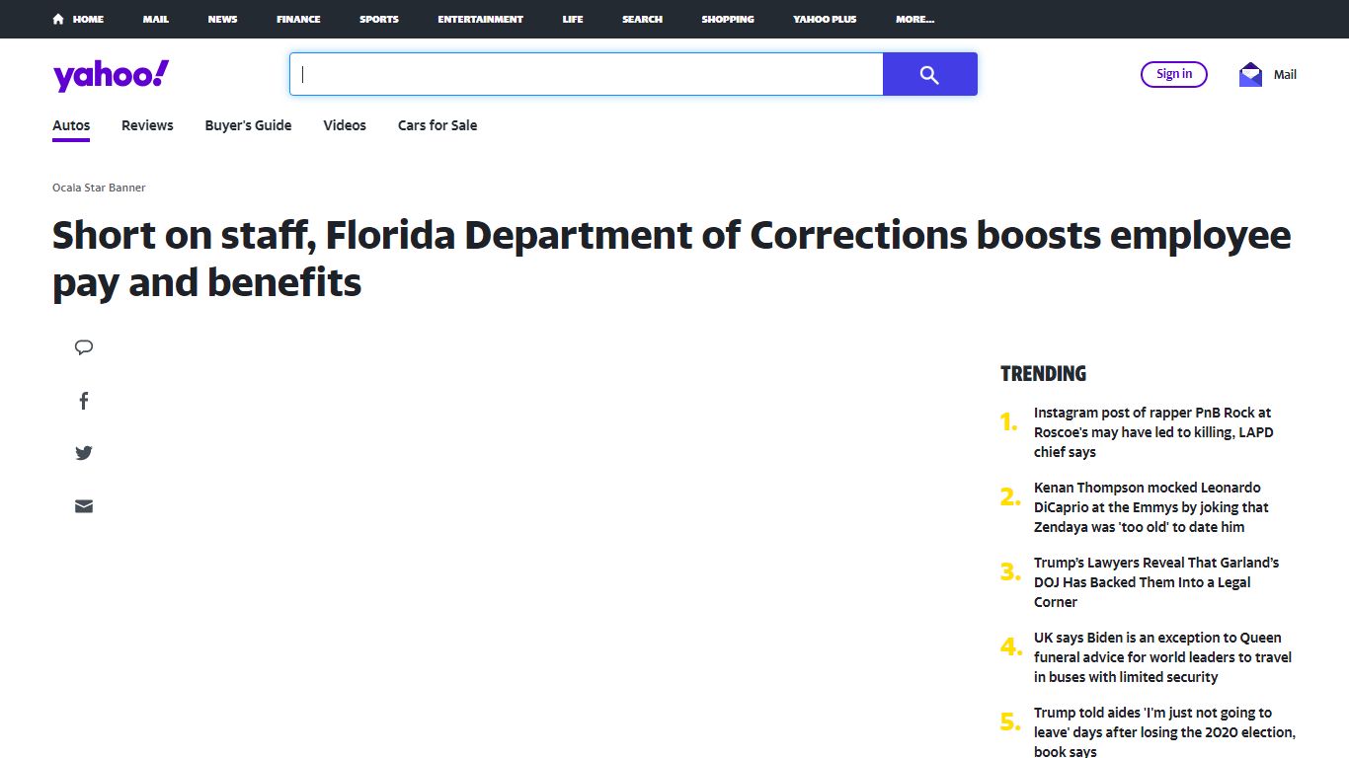Screen dimensions: 1349x758
Task: Open Entertainment in top bar
Action: [481, 19]
